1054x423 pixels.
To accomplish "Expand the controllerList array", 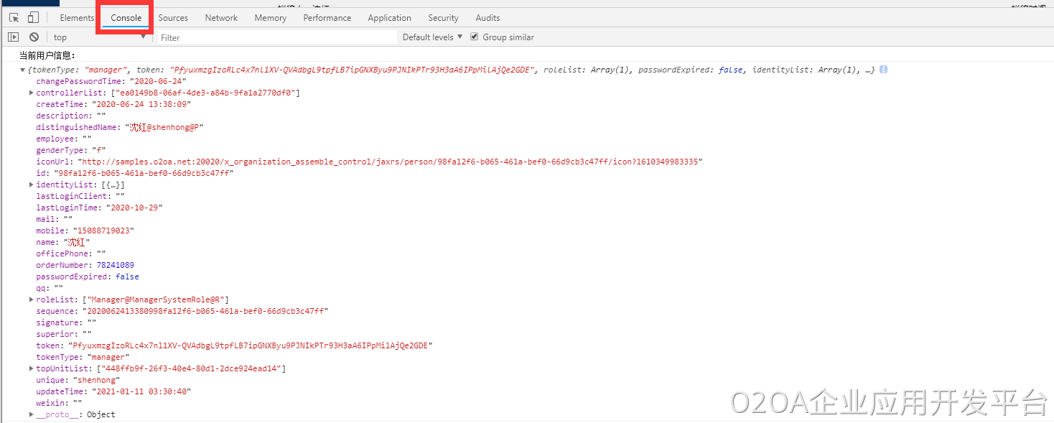I will point(32,93).
